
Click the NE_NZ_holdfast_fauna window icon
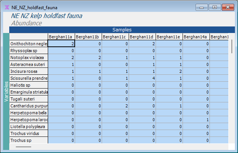point(7,7)
